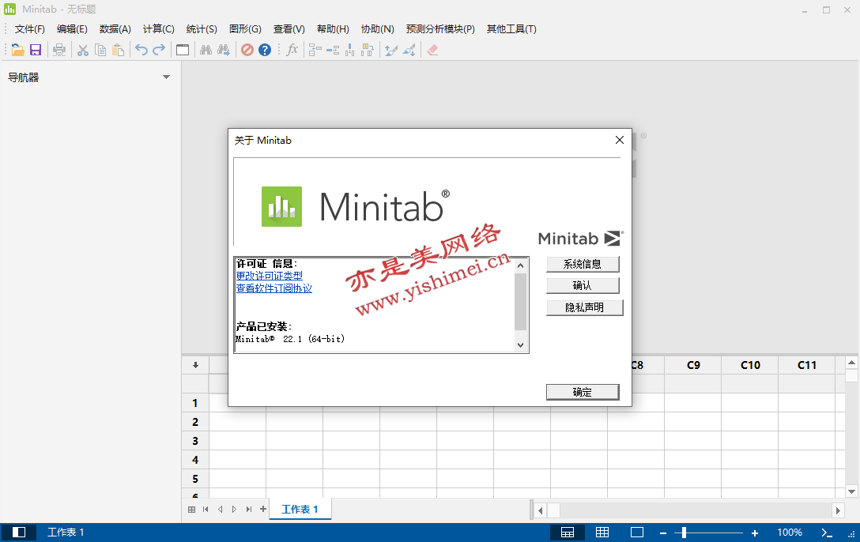Click the fx assign formula icon
This screenshot has width=860, height=542.
click(x=292, y=50)
